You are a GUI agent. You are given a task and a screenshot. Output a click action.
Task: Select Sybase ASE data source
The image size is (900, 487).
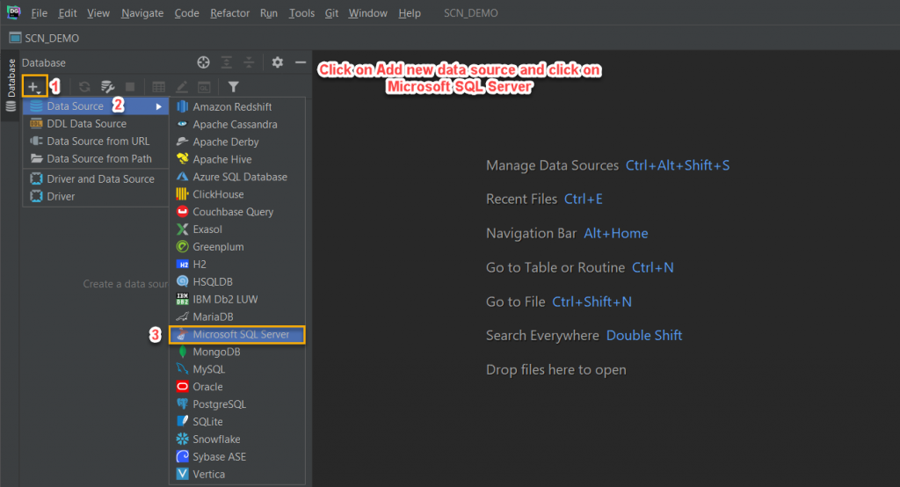coord(237,457)
